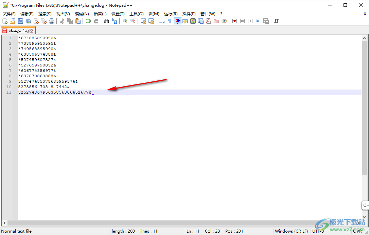The width and height of the screenshot is (369, 235).
Task: Click the 'length : 200' status entry
Action: [x=123, y=231]
